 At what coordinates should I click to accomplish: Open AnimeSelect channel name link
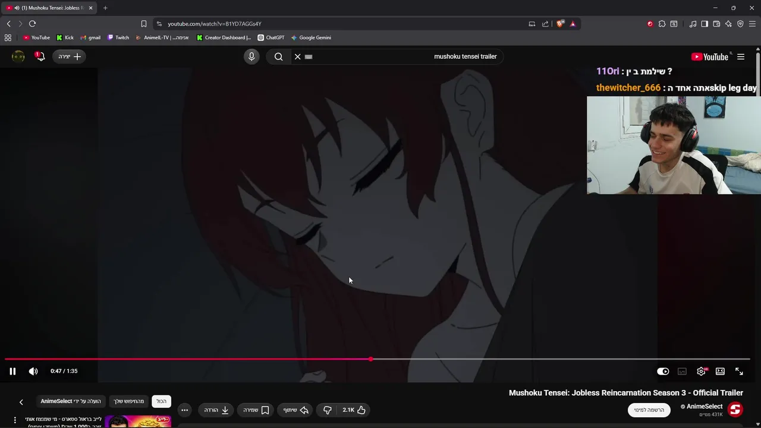(x=705, y=407)
